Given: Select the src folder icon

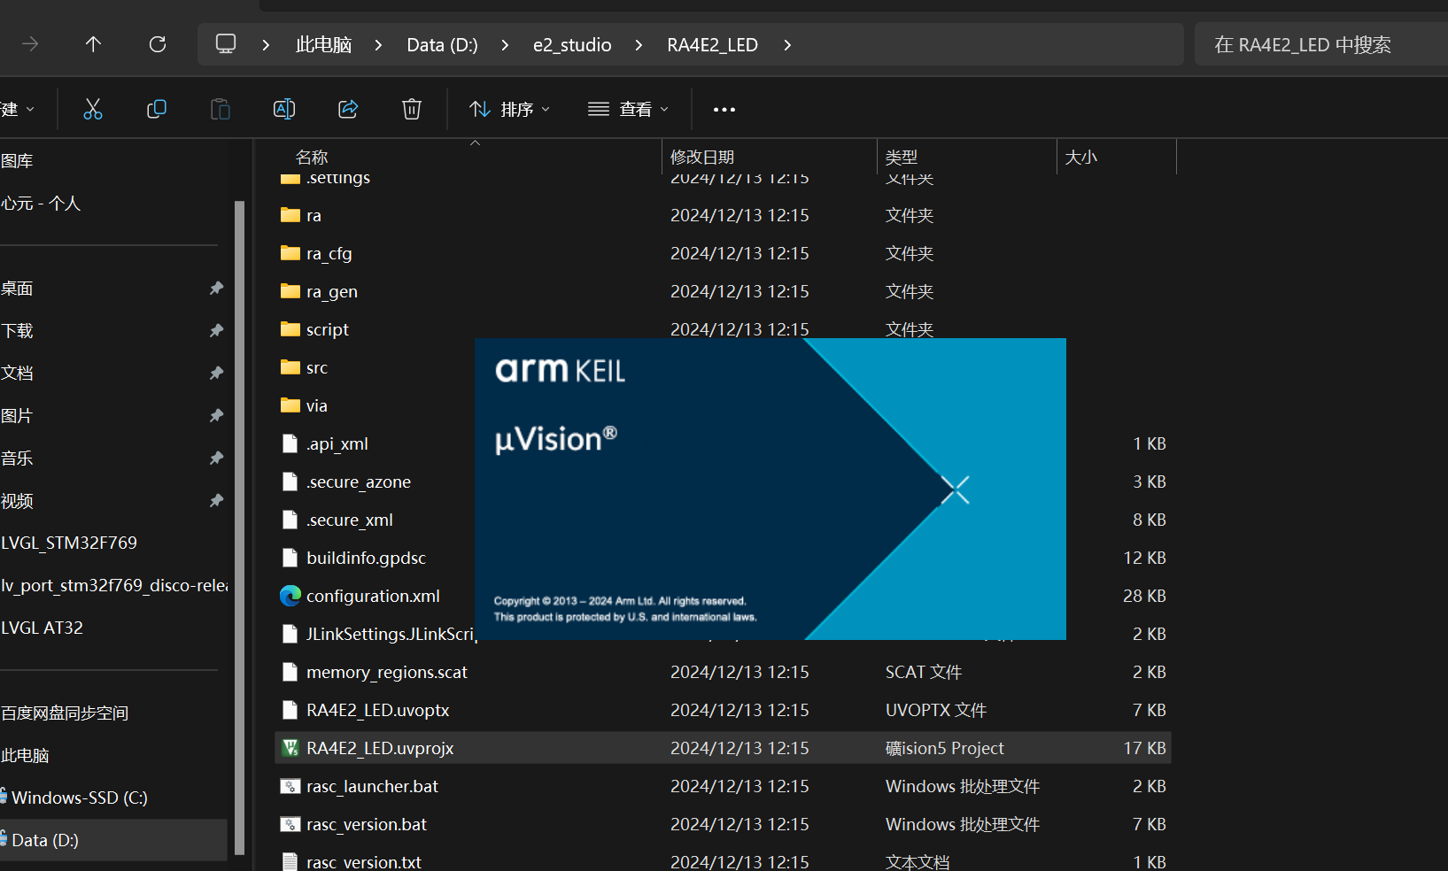Looking at the screenshot, I should tap(290, 367).
